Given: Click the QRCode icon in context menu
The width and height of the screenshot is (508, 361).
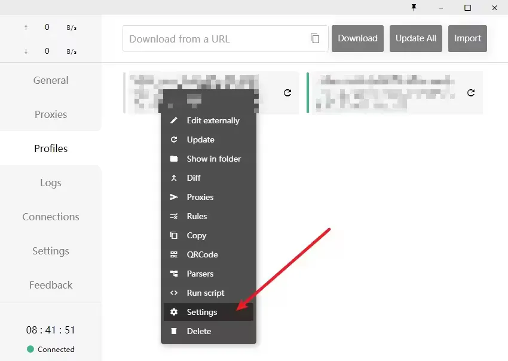Looking at the screenshot, I should pos(174,254).
